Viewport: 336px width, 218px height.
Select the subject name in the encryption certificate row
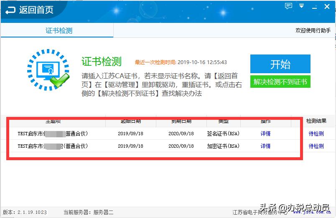coord(53,146)
